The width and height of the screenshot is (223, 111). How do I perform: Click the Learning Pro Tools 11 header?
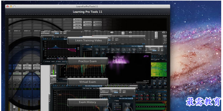(x=87, y=12)
